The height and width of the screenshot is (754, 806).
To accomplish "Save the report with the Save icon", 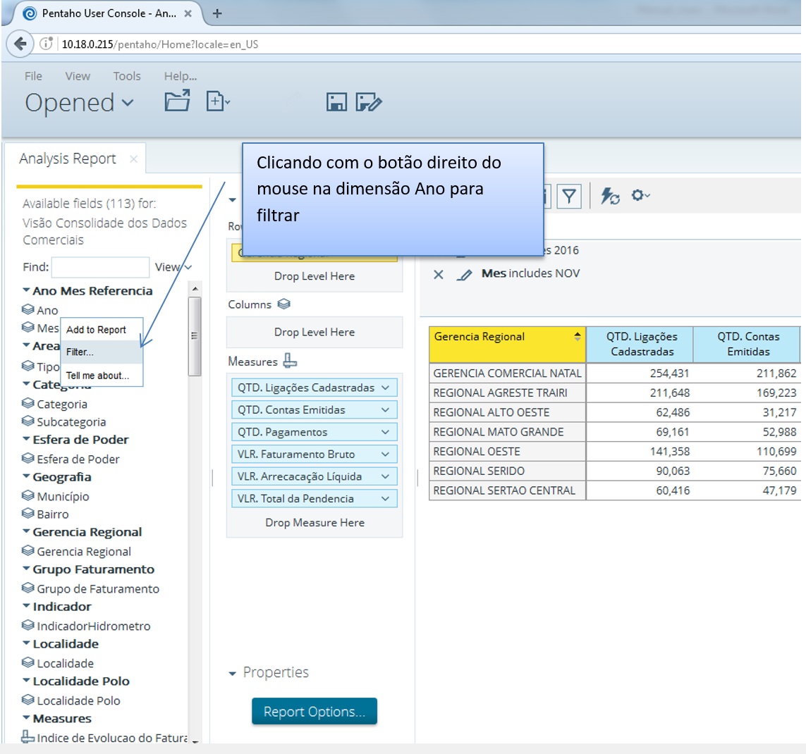I will click(337, 101).
